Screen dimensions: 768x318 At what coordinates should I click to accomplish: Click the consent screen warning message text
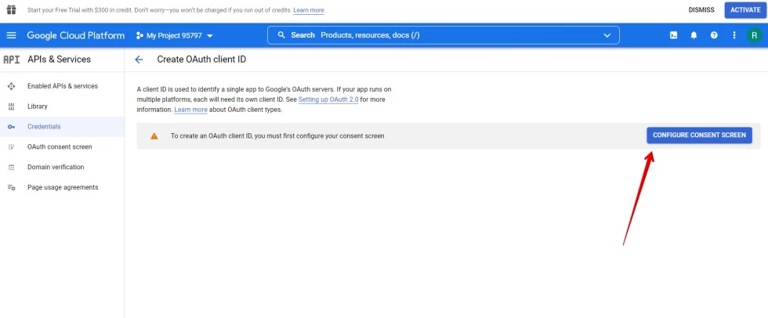[277, 136]
